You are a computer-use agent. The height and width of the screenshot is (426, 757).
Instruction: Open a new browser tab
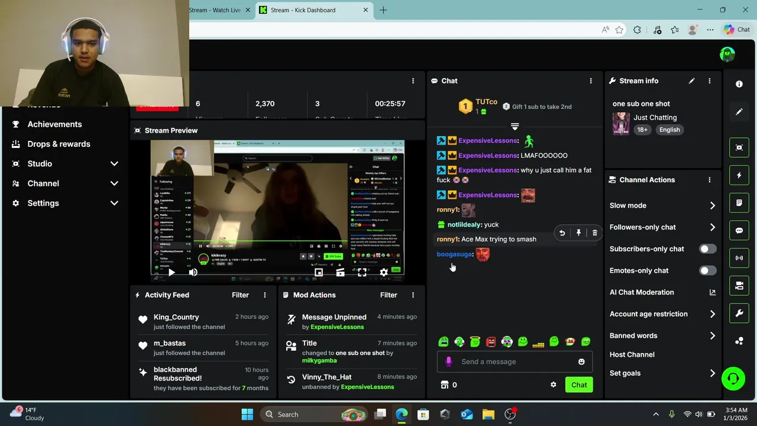[383, 10]
